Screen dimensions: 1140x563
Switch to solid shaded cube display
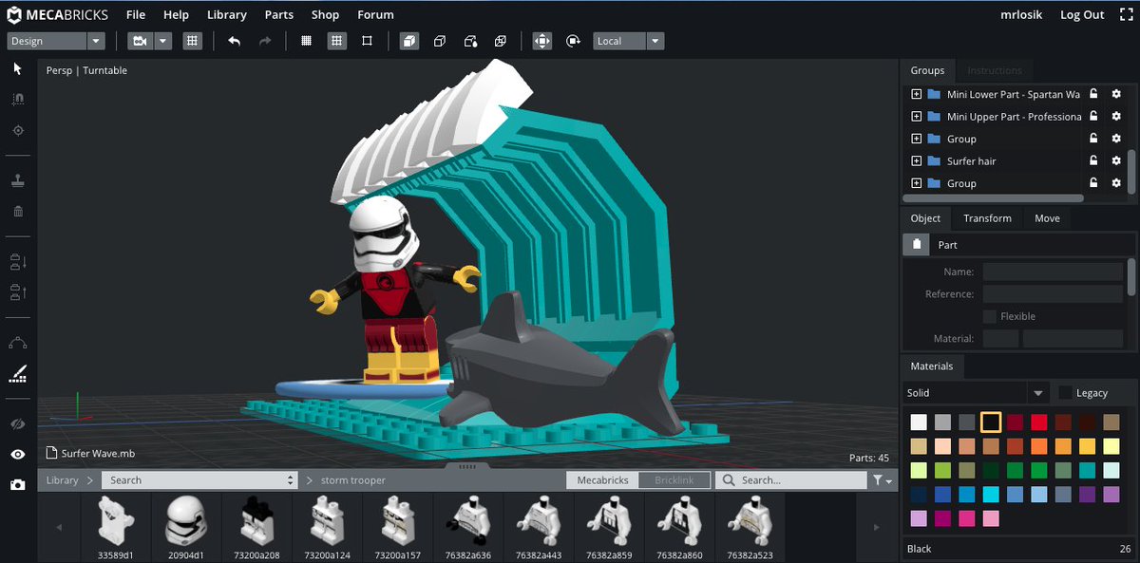[x=408, y=41]
